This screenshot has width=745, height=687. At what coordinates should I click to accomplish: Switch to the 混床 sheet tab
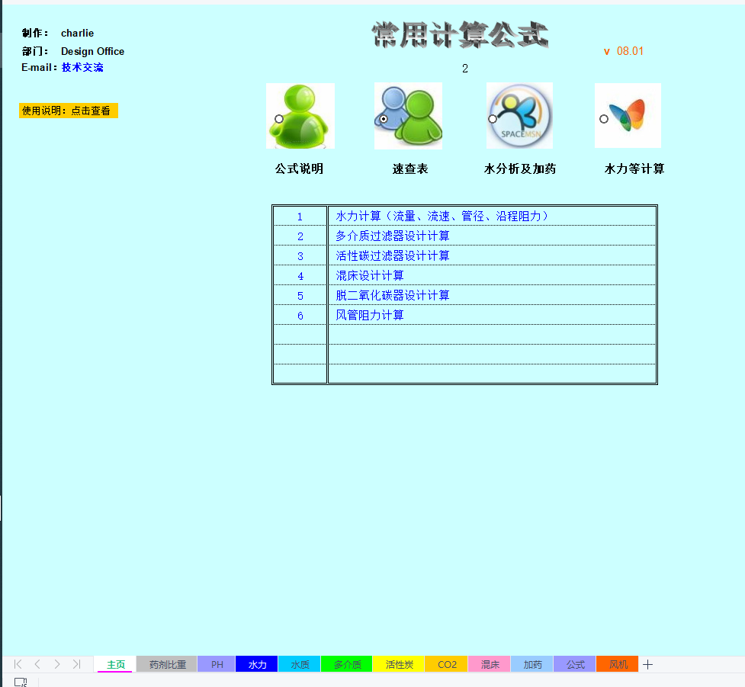pyautogui.click(x=490, y=664)
